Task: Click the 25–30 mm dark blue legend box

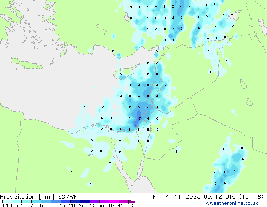Action: 85,202
